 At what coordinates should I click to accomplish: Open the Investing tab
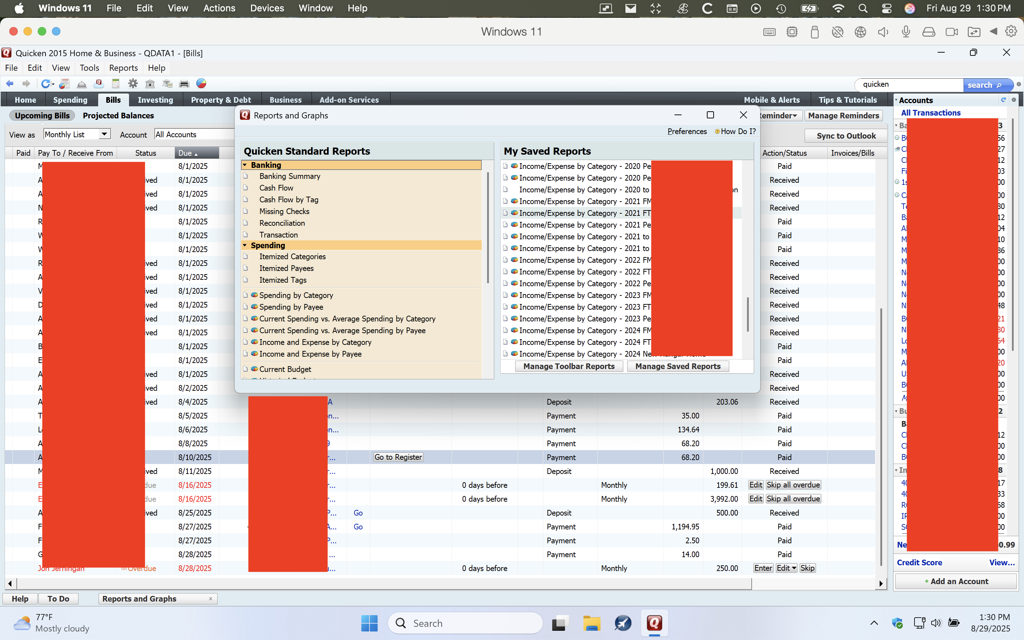point(155,100)
